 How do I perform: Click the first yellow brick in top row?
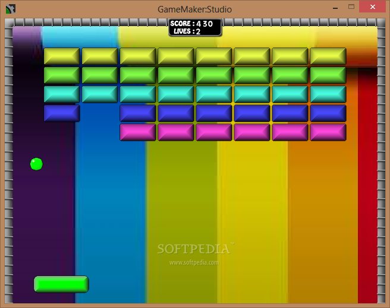click(x=62, y=56)
